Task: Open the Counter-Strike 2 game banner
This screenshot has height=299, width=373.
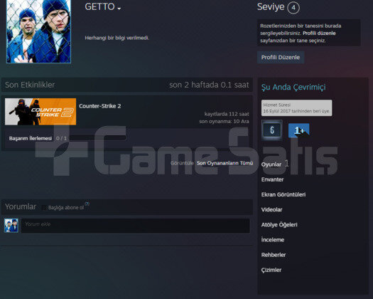Action: (40, 112)
